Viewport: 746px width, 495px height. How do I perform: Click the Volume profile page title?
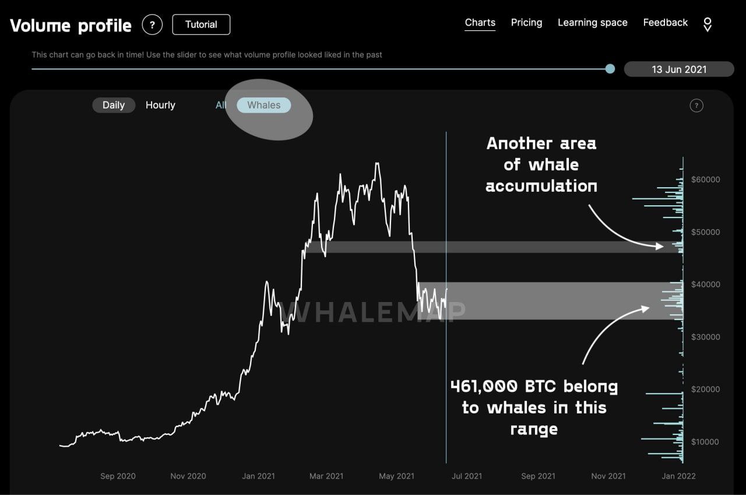point(71,26)
